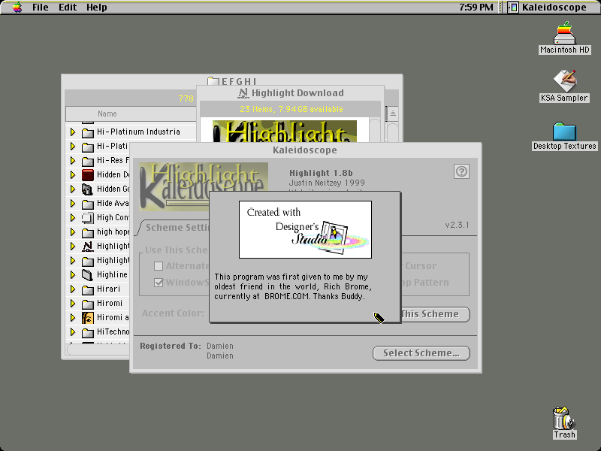
Task: Click the Created with Designer's Studio image
Action: pyautogui.click(x=305, y=229)
